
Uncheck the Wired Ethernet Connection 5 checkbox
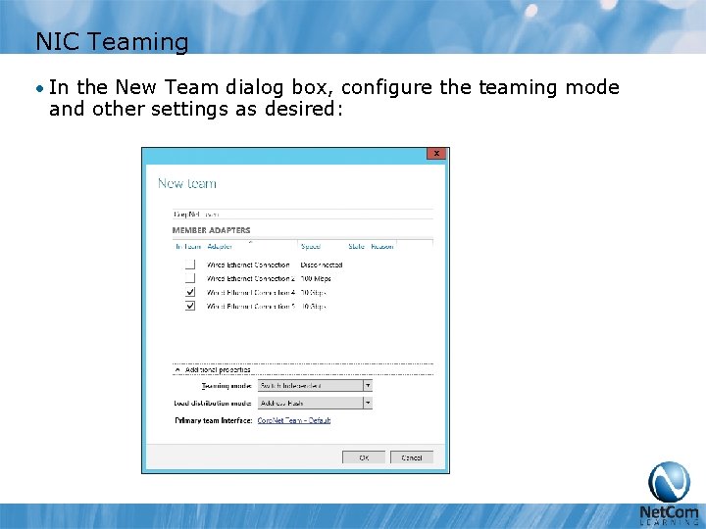[x=190, y=307]
